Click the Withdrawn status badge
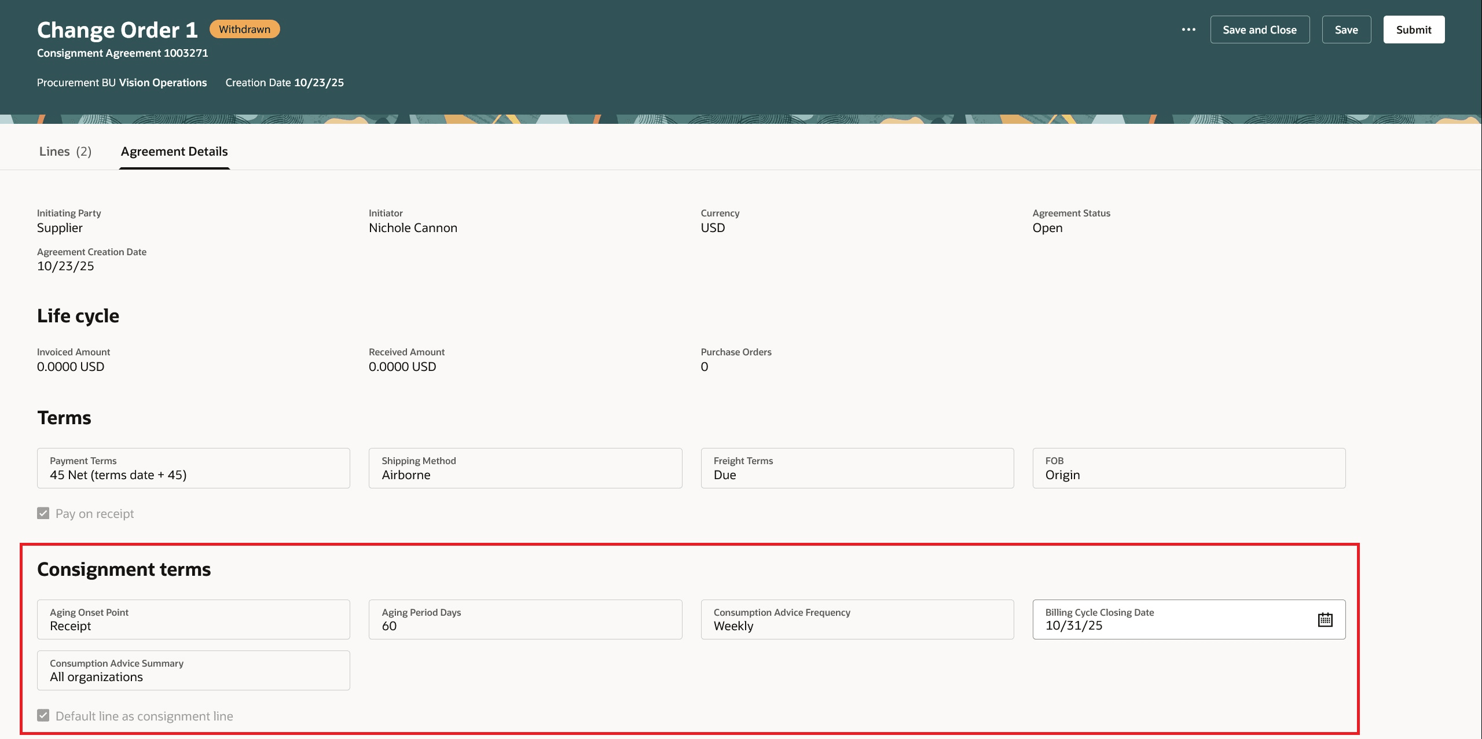 (245, 28)
